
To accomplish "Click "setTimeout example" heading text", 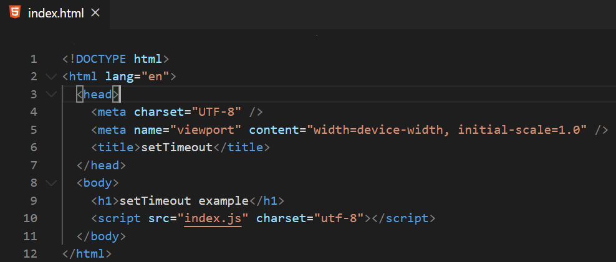I will 184,201.
